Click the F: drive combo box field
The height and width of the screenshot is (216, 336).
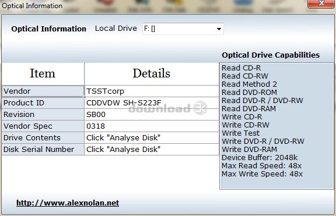pyautogui.click(x=183, y=29)
